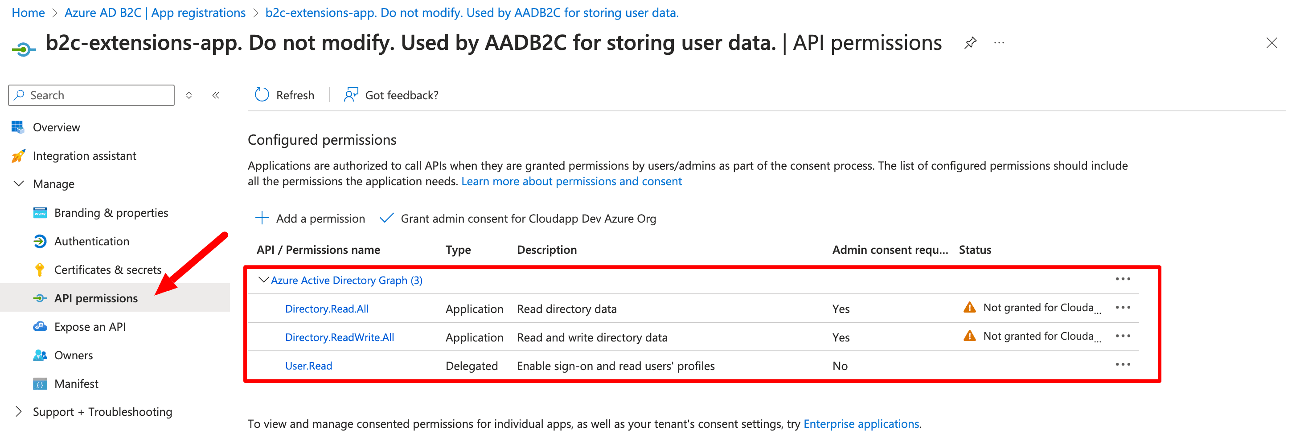Open the ellipsis menu for User.Read row

pos(1123,364)
